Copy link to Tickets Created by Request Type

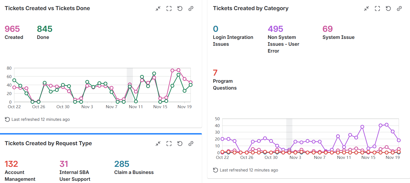point(191,144)
